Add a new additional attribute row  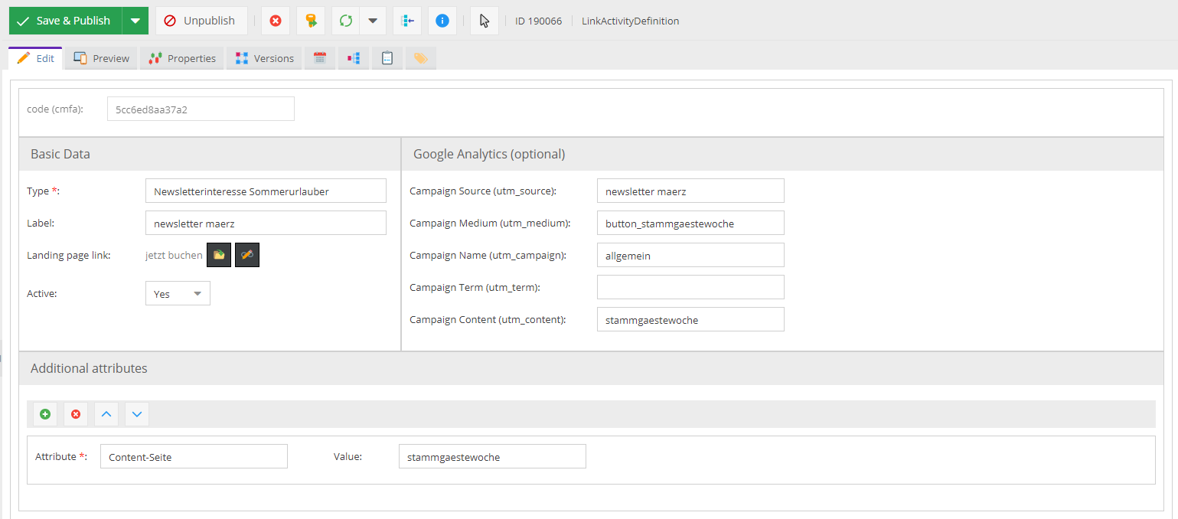45,414
